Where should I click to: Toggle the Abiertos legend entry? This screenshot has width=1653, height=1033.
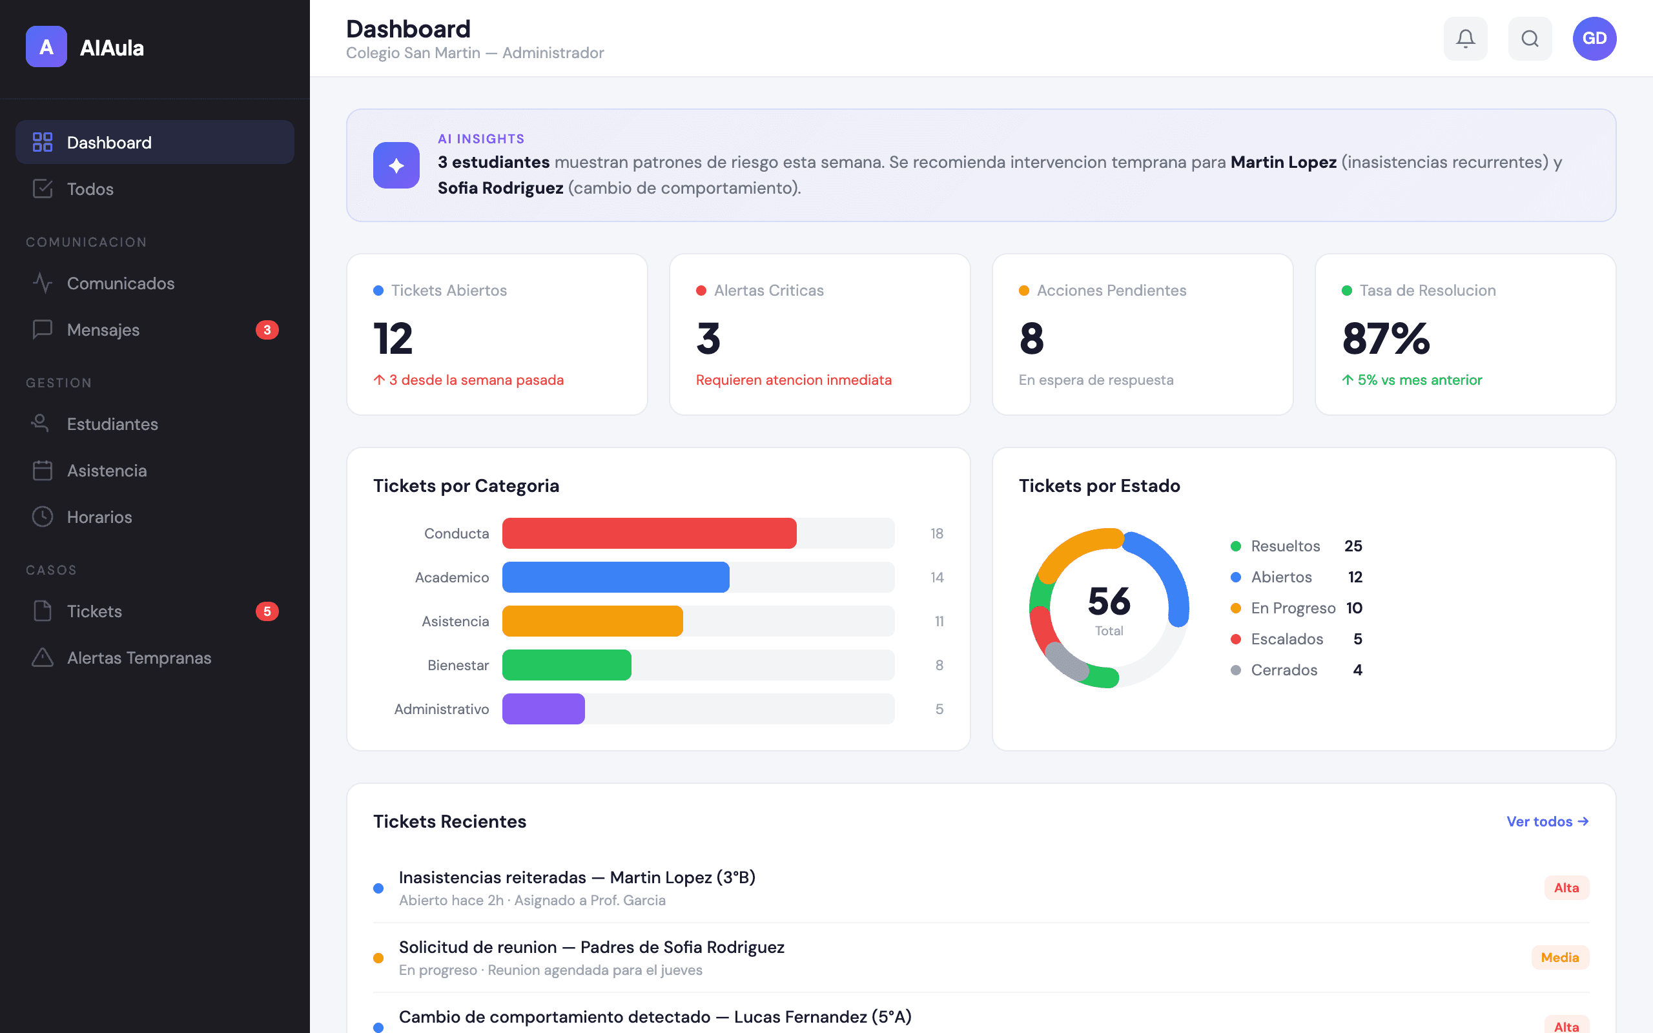click(1280, 577)
